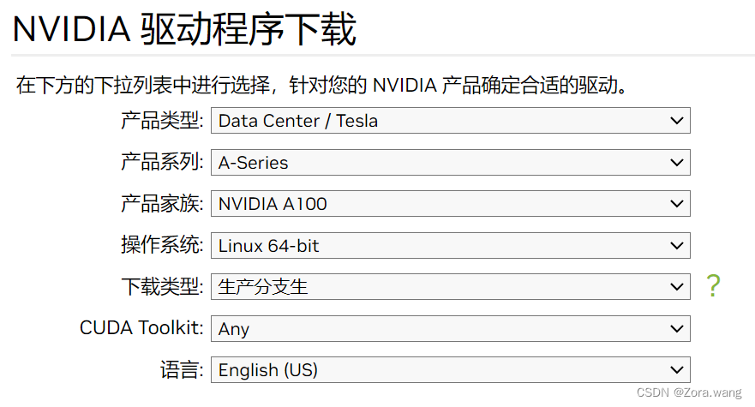This screenshot has width=755, height=407.
Task: Click the NVIDIA 驱动程序下载 page heading
Action: click(x=184, y=29)
